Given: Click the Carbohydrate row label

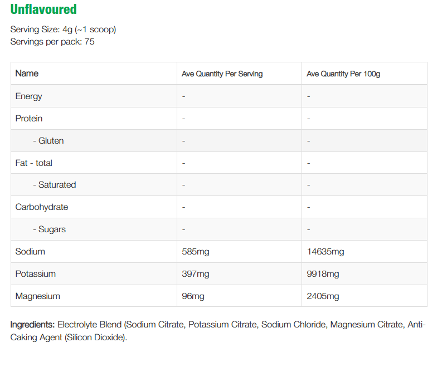Looking at the screenshot, I should click(x=42, y=207).
